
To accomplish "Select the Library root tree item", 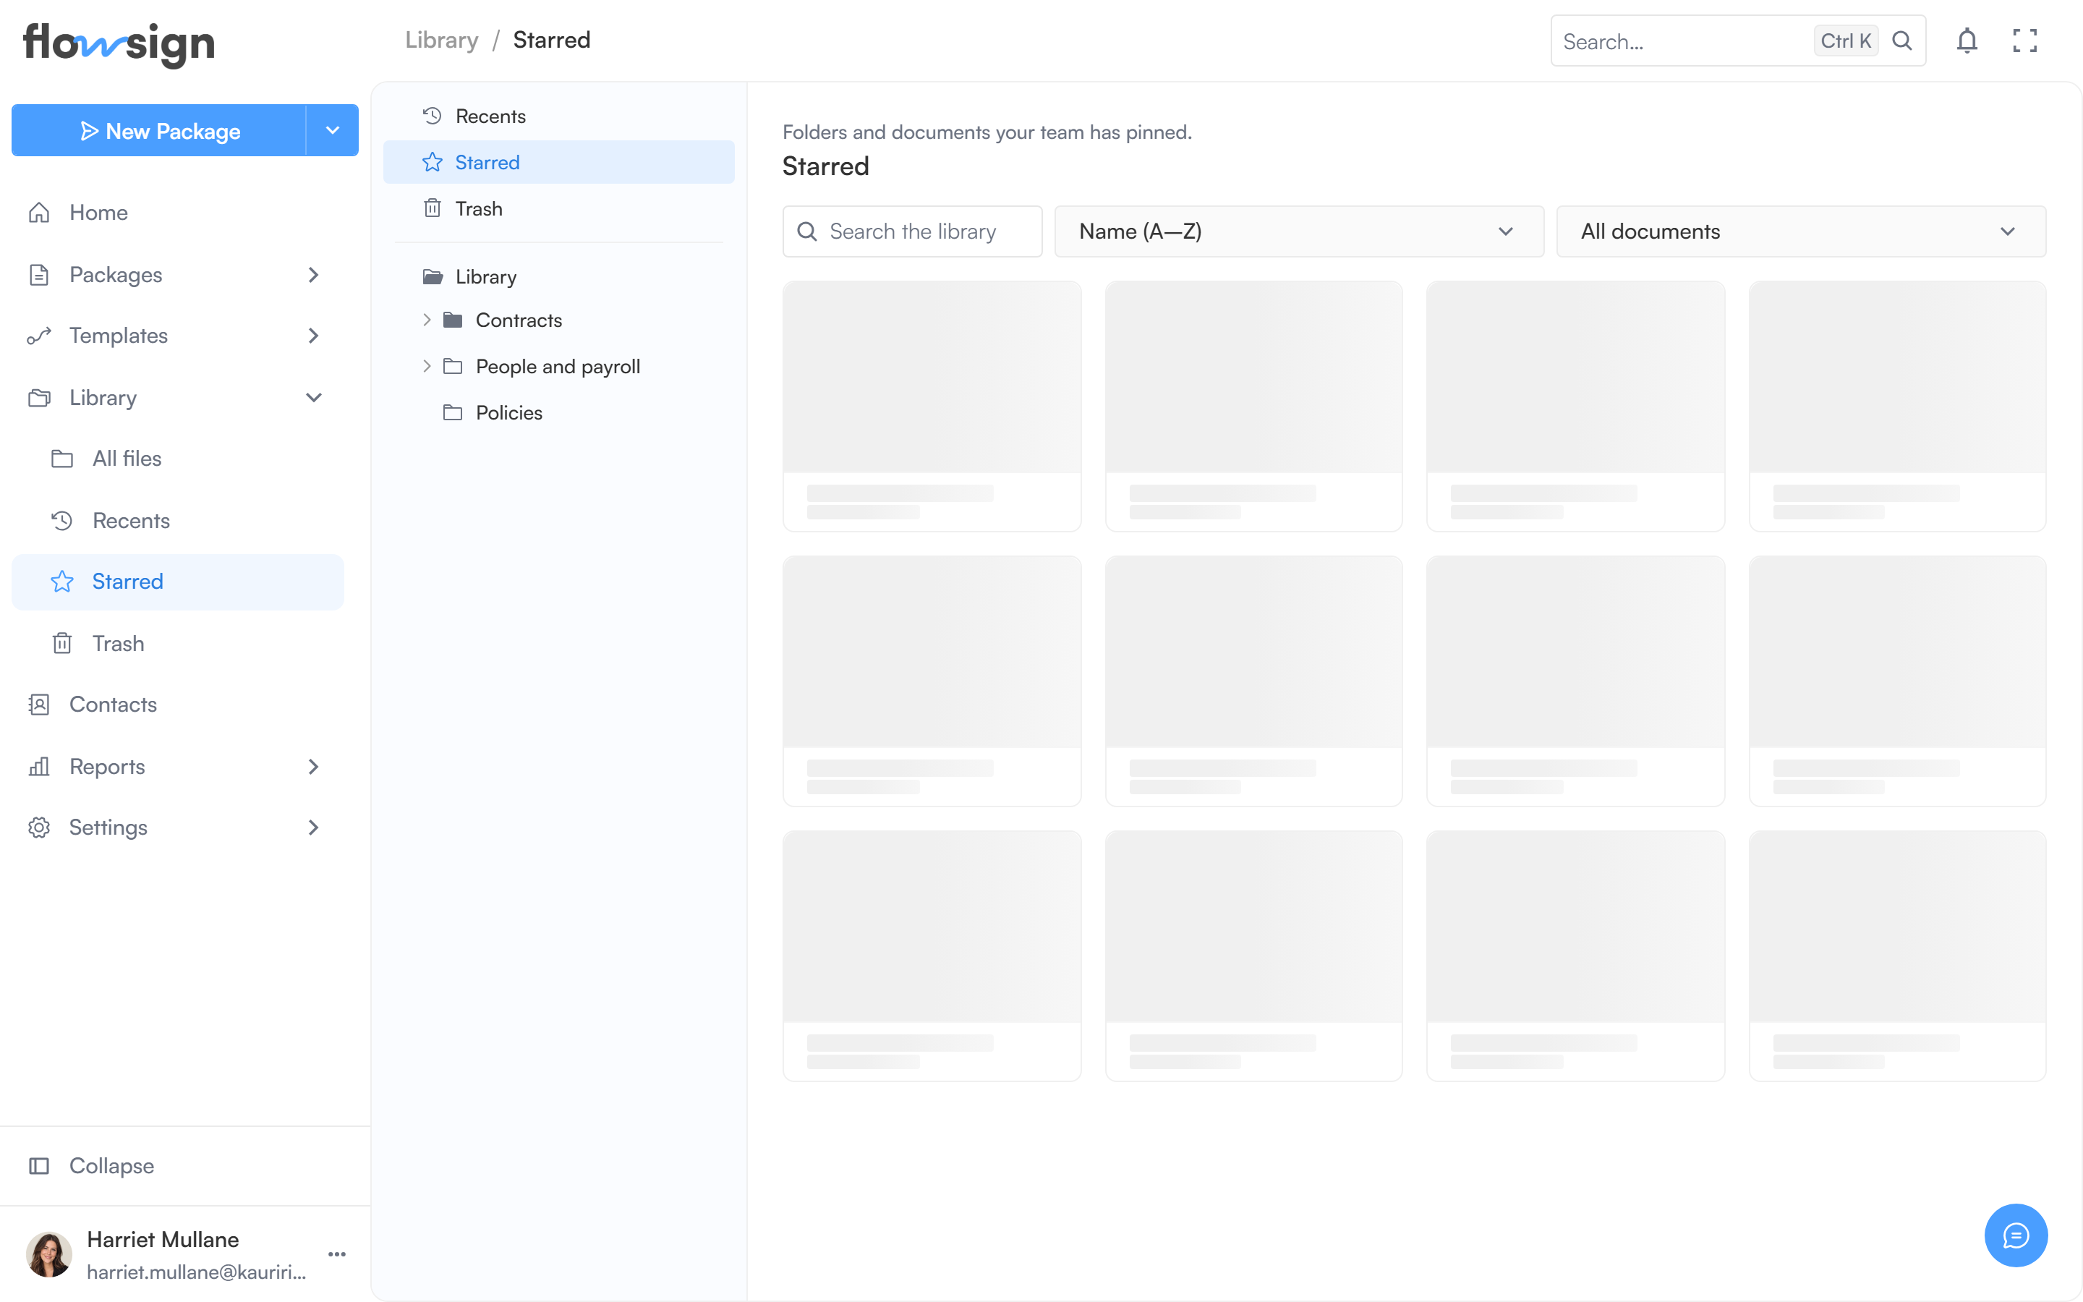I will tap(558, 276).
